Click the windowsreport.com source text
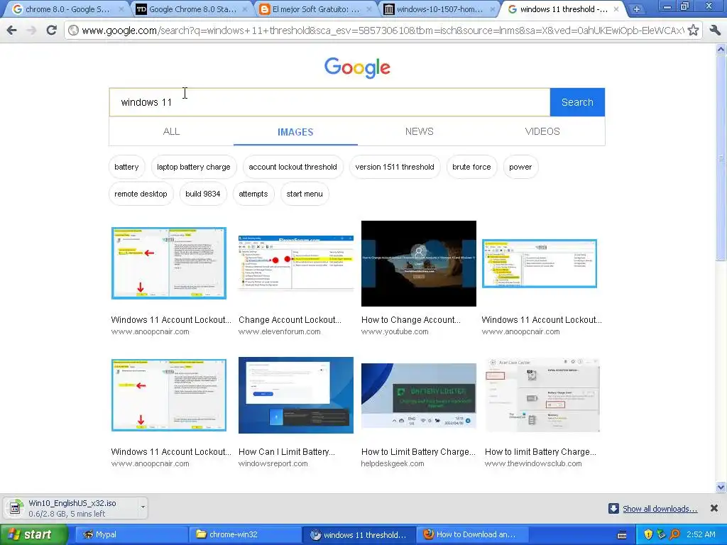727x545 pixels. pos(273,463)
